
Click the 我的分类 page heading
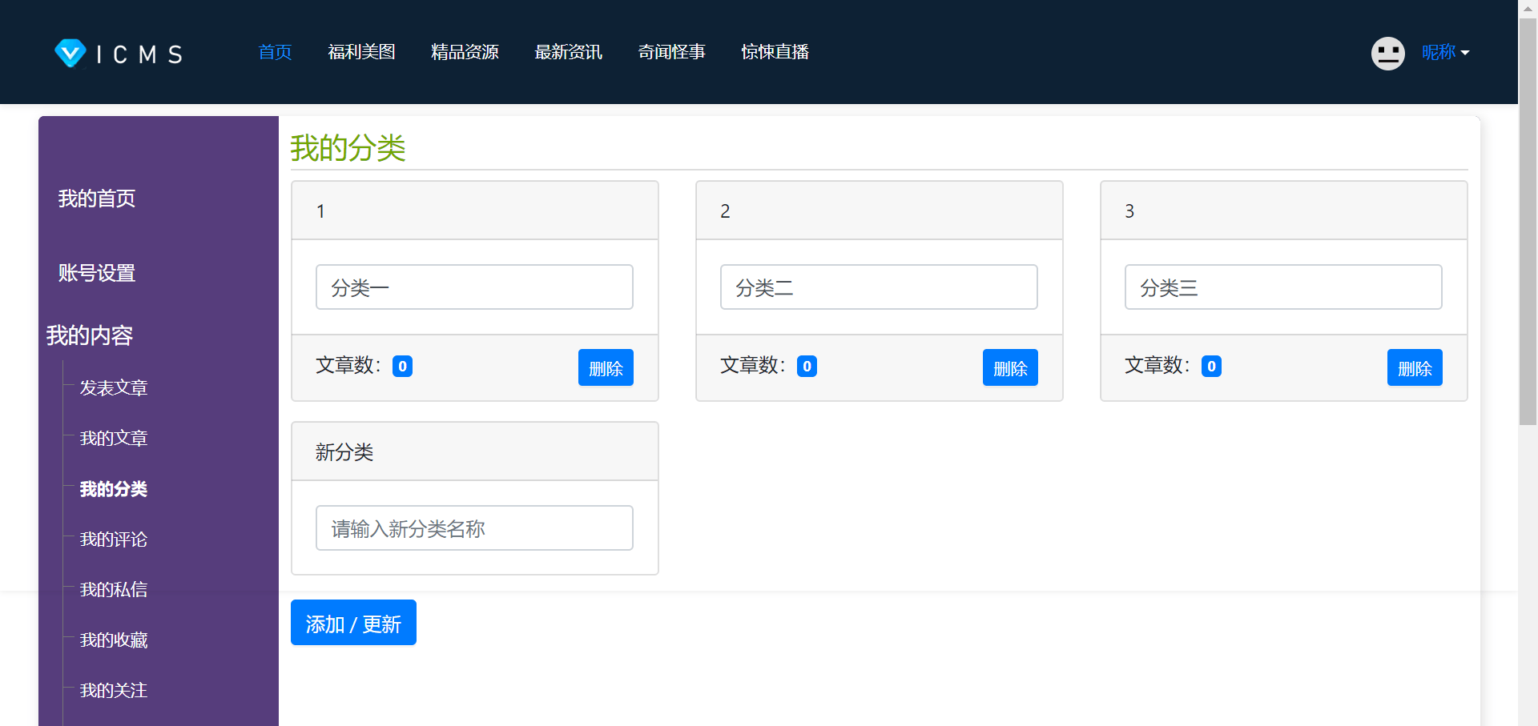(x=348, y=148)
